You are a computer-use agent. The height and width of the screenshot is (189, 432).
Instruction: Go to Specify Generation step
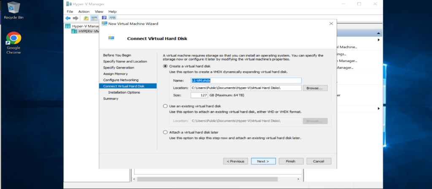[119, 67]
